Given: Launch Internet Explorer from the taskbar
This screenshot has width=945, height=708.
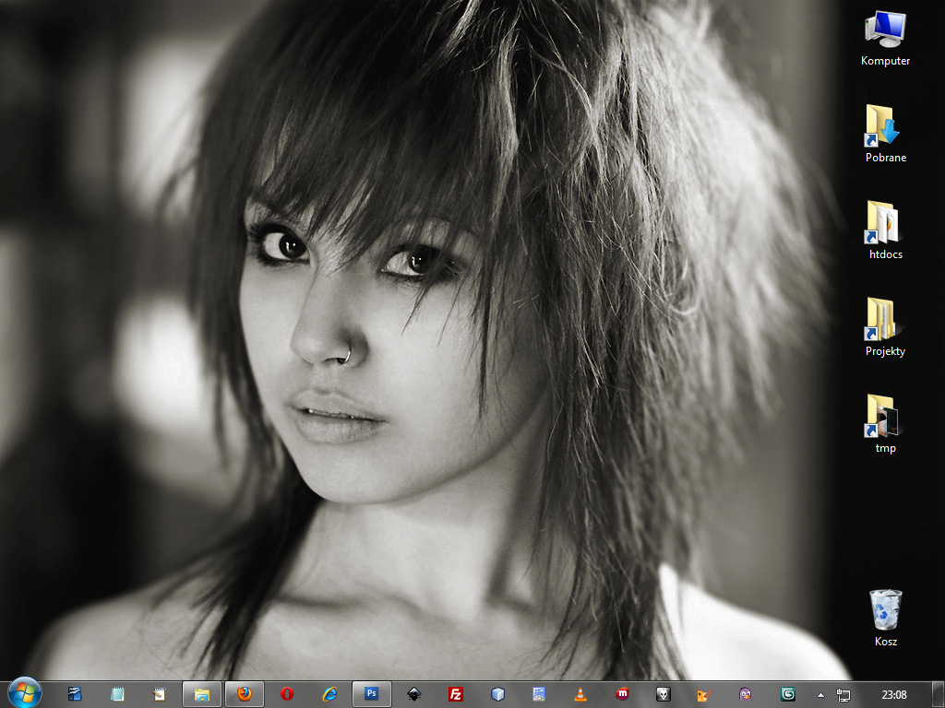Looking at the screenshot, I should tap(329, 694).
